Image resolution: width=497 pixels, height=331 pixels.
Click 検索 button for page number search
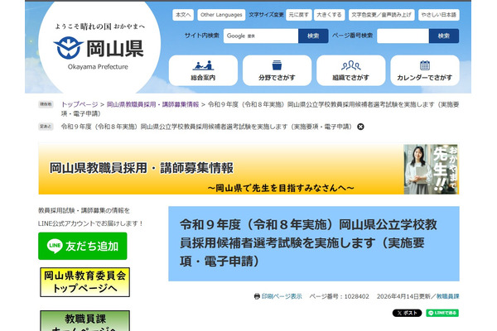444,36
